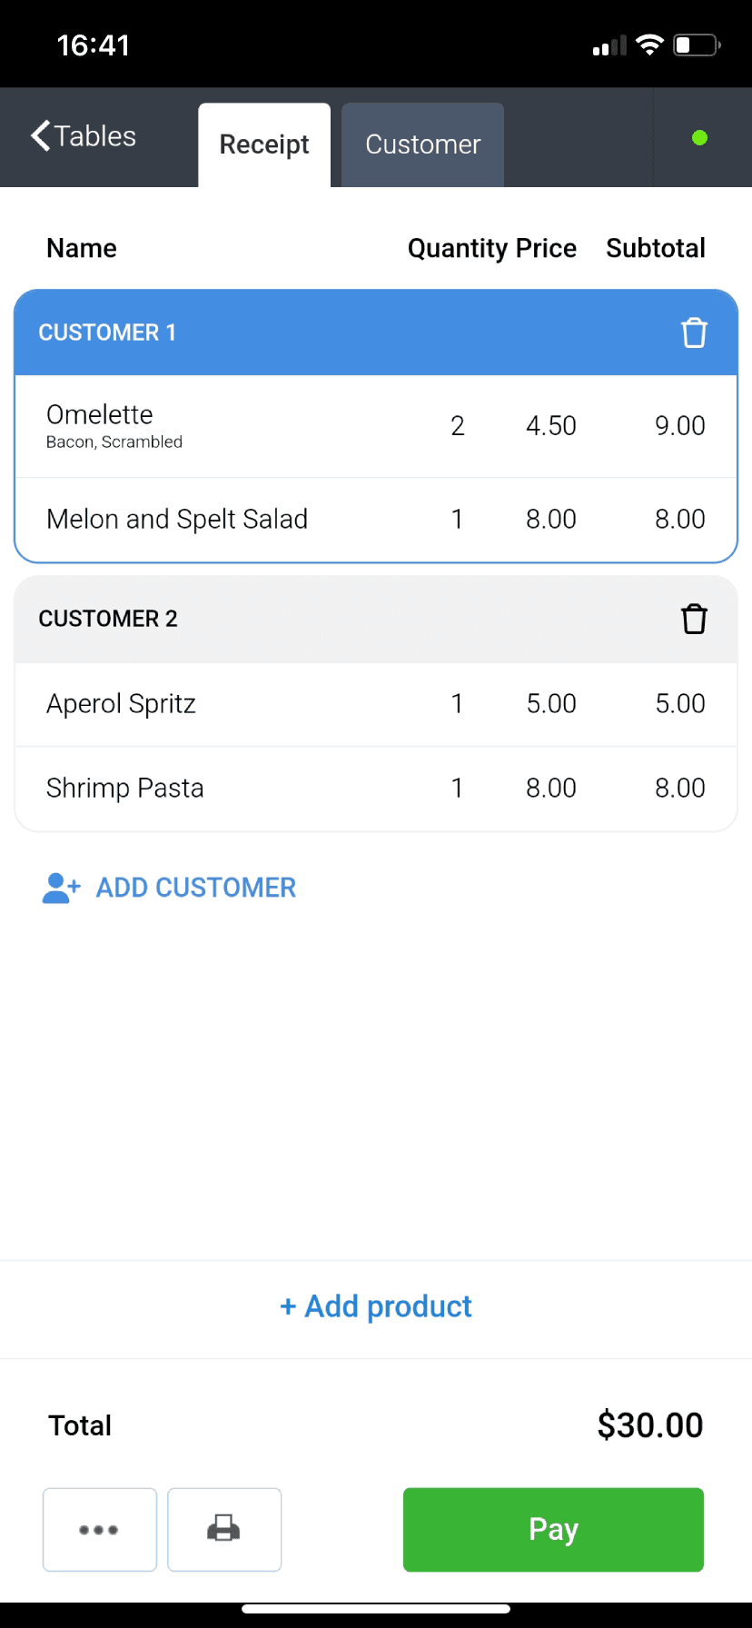Select the Customer 2 header
Screen dimensions: 752x1628
coord(376,619)
